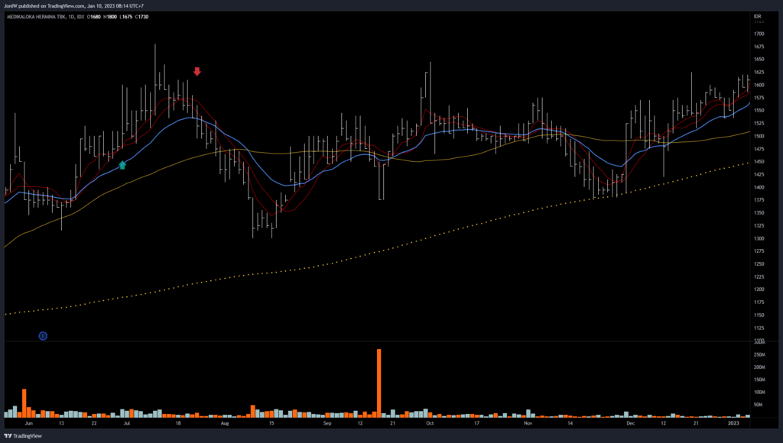The image size is (783, 443).
Task: Click the IDR currency label
Action: click(x=757, y=16)
